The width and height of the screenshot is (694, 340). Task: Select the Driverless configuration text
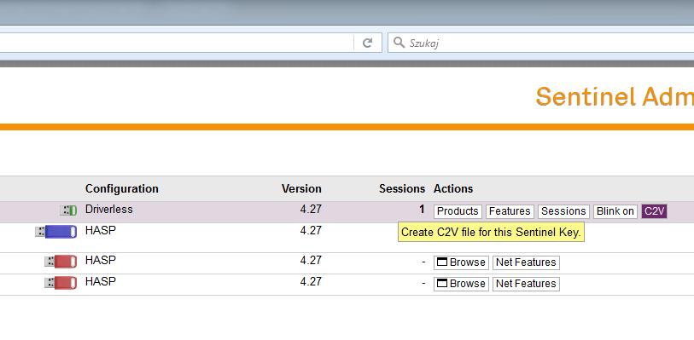pos(109,210)
